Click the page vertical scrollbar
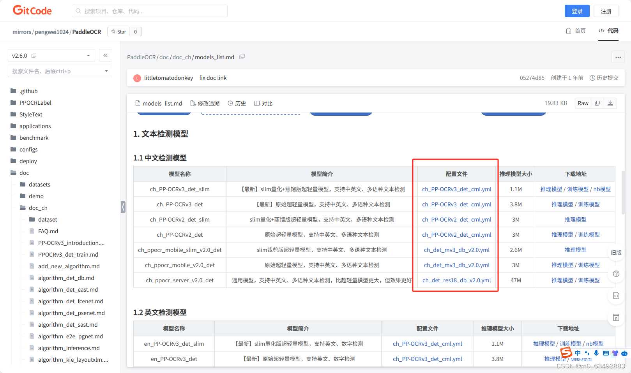631x373 pixels. tap(623, 192)
